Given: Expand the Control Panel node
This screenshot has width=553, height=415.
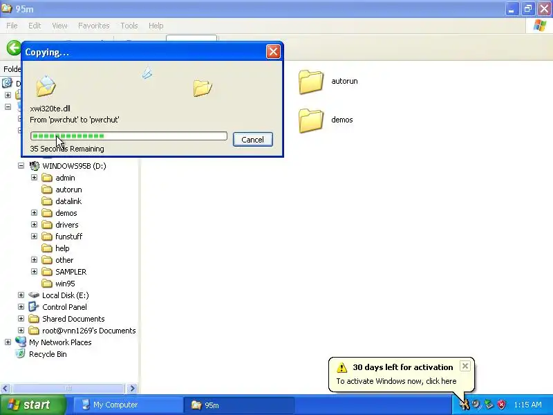Looking at the screenshot, I should point(21,306).
